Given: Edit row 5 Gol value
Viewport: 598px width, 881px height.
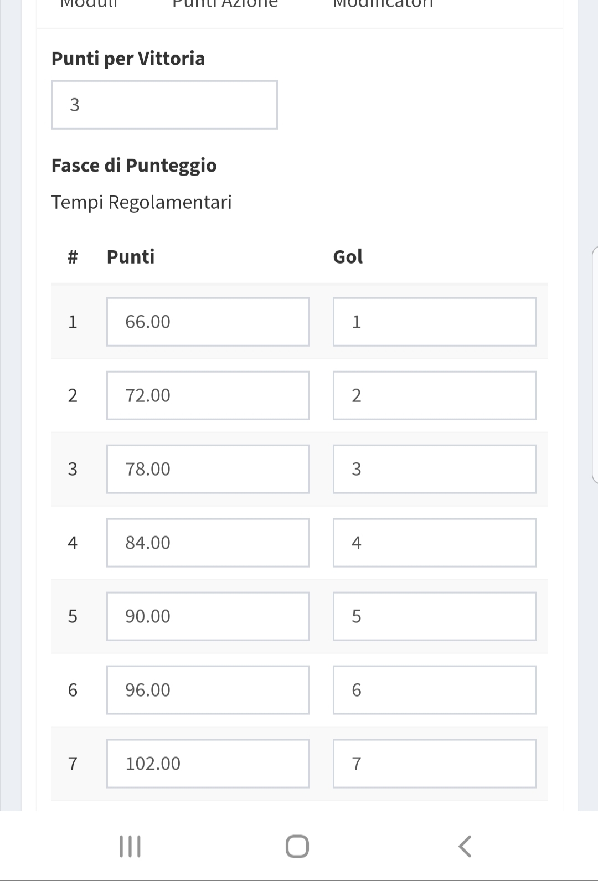Looking at the screenshot, I should point(434,616).
